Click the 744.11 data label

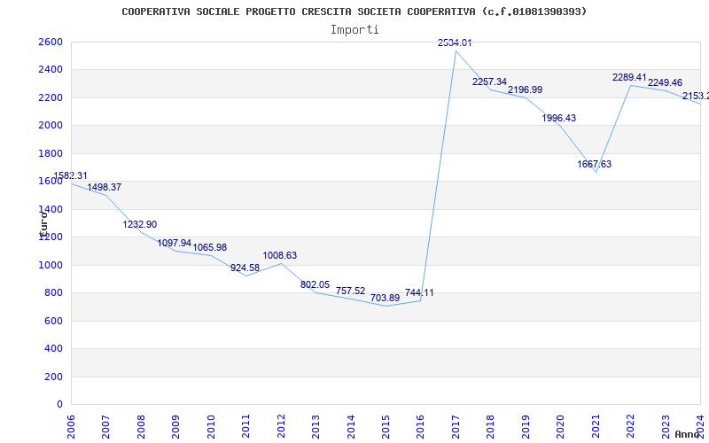419,292
